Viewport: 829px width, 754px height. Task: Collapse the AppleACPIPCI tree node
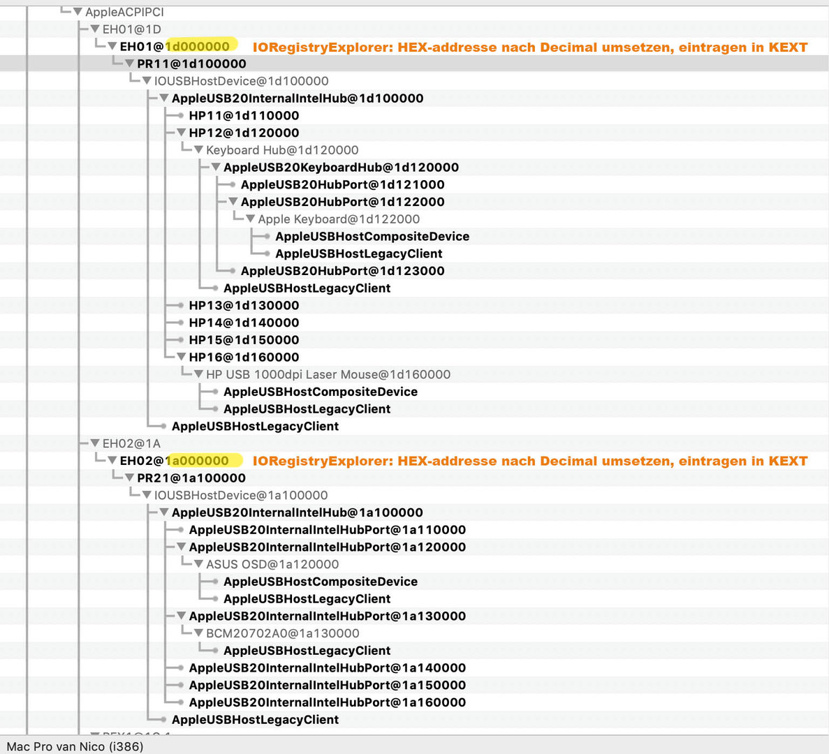[78, 12]
